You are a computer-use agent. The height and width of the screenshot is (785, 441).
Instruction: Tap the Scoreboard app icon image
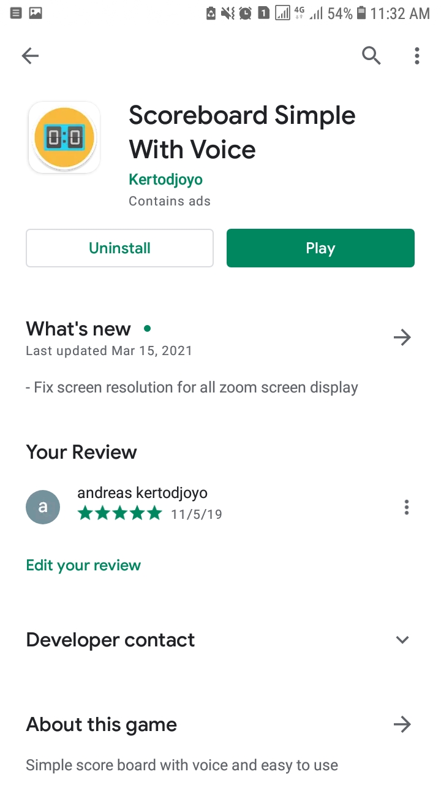(64, 137)
